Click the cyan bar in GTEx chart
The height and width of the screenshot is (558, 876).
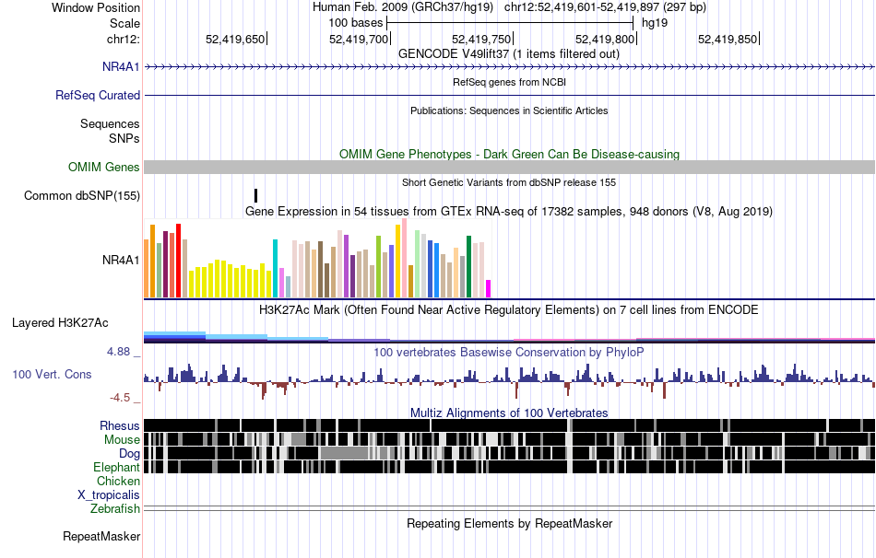pyautogui.click(x=276, y=268)
